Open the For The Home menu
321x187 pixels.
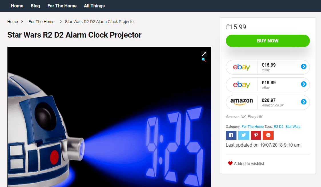(62, 6)
